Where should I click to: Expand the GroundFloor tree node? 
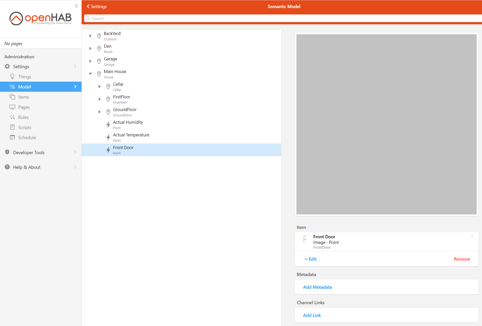(100, 112)
